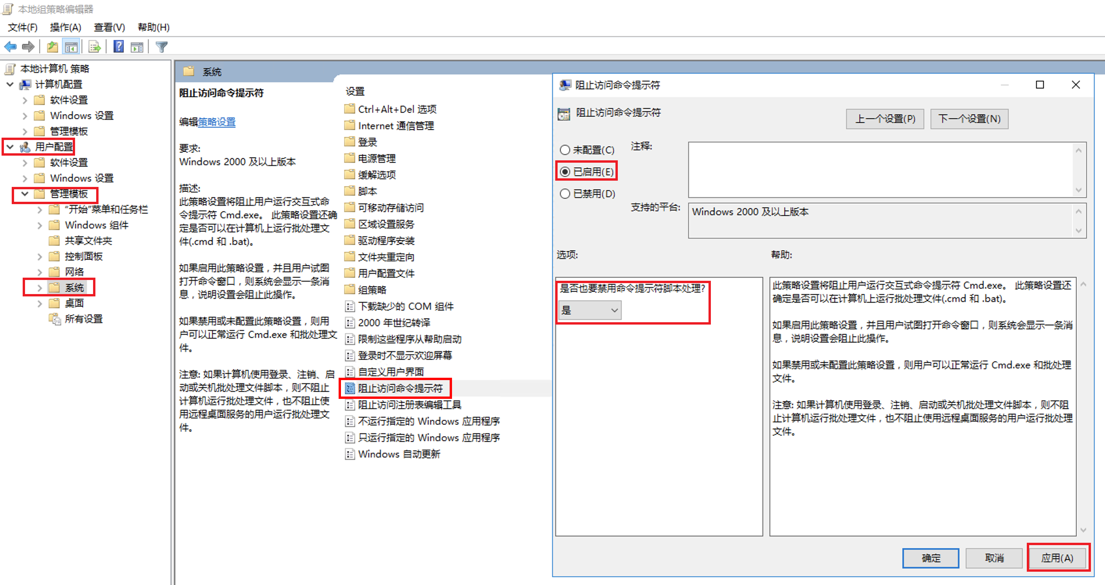Click the 应用(A) button
This screenshot has height=585, width=1105.
point(1057,558)
